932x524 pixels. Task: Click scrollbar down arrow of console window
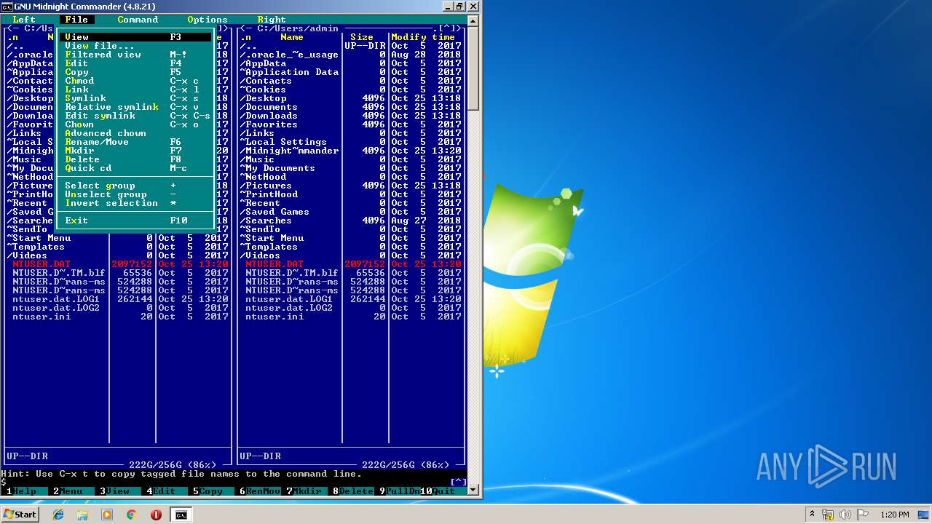[x=473, y=490]
